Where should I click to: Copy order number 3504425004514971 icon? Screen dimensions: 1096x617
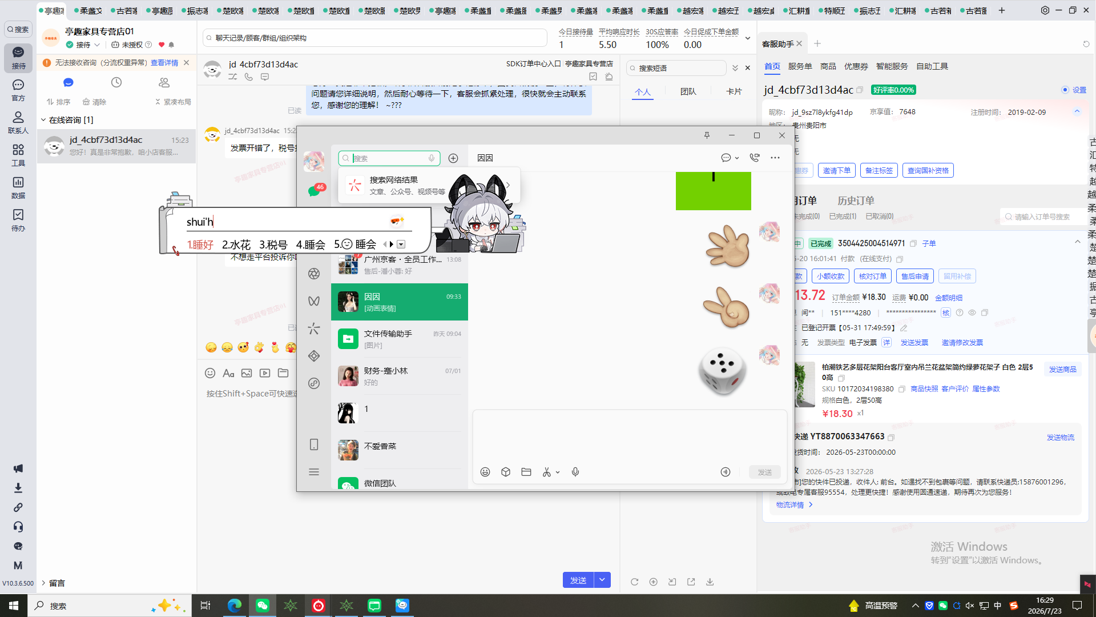(913, 244)
